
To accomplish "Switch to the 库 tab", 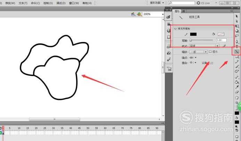I will pos(184,11).
